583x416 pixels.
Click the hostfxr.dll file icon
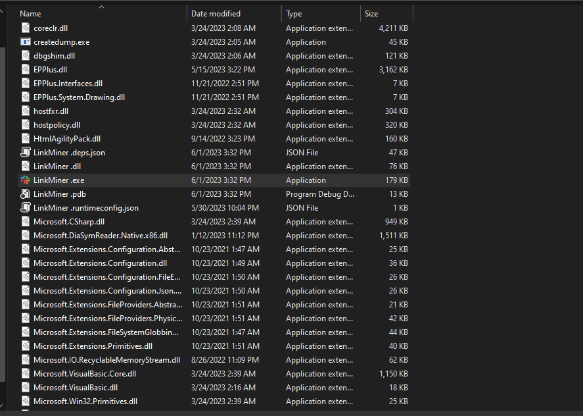[25, 111]
